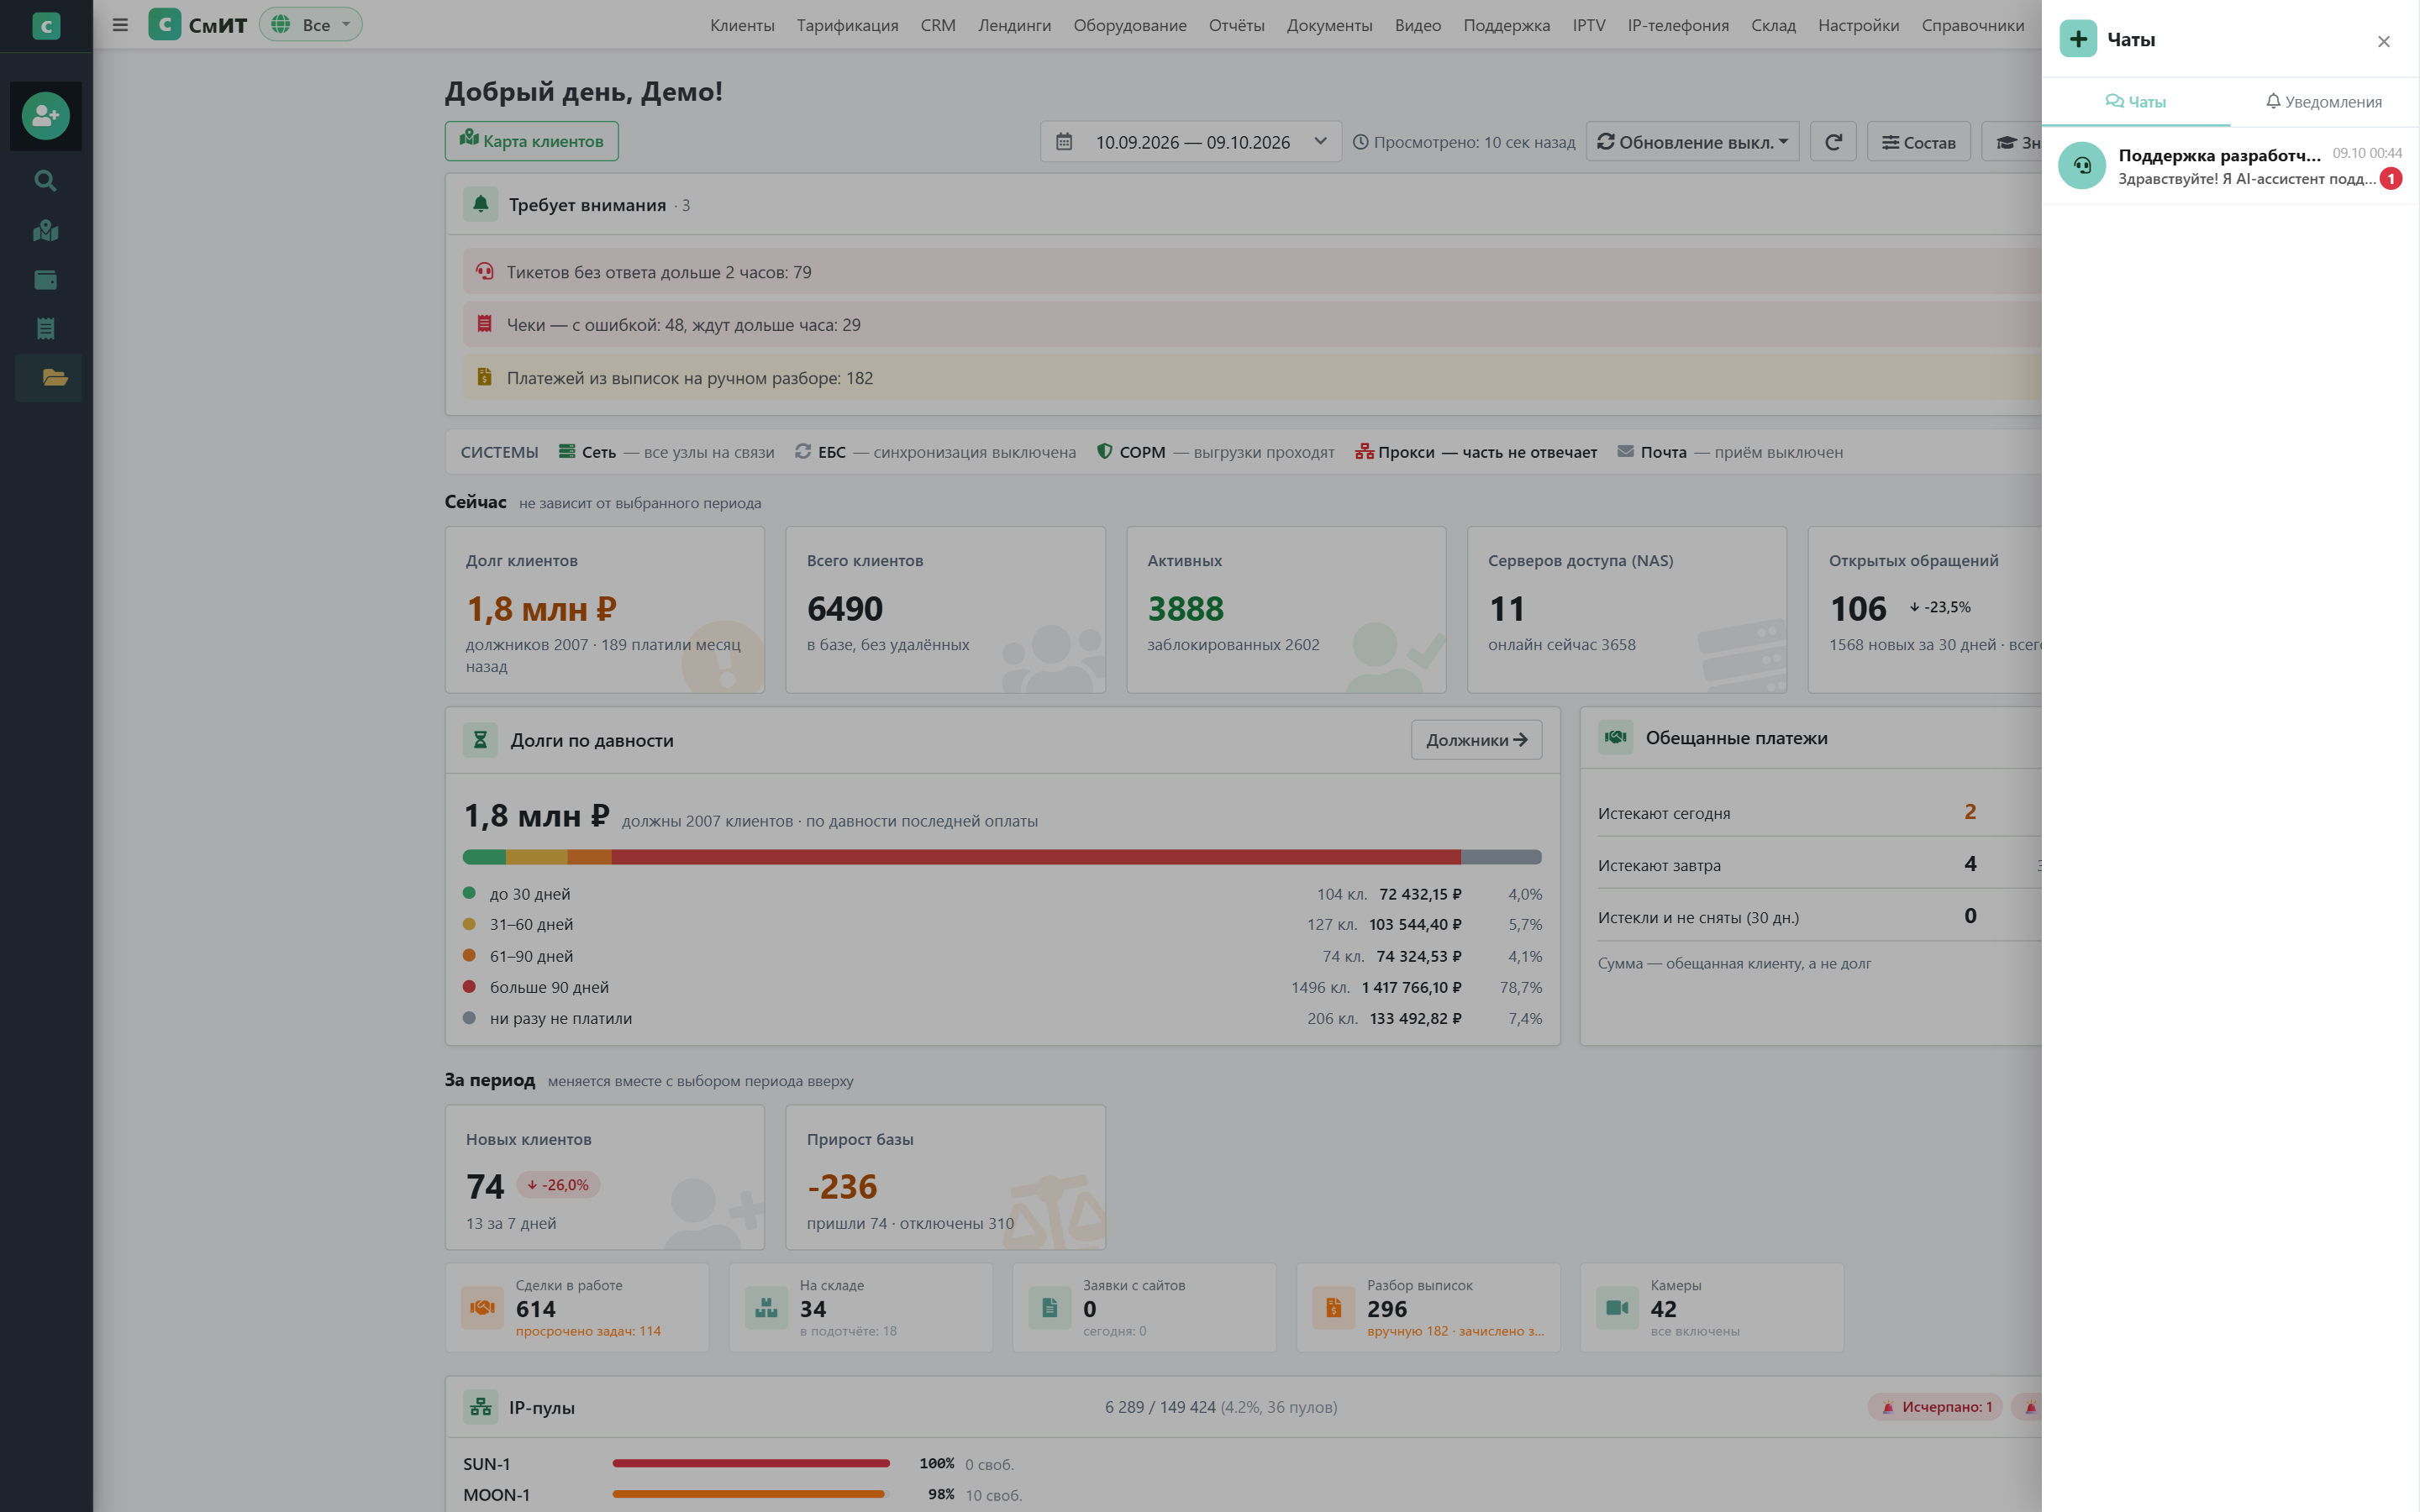Click the Прокси — часть не отвечает status
Screen dimensions: 2420x1512
click(1476, 452)
